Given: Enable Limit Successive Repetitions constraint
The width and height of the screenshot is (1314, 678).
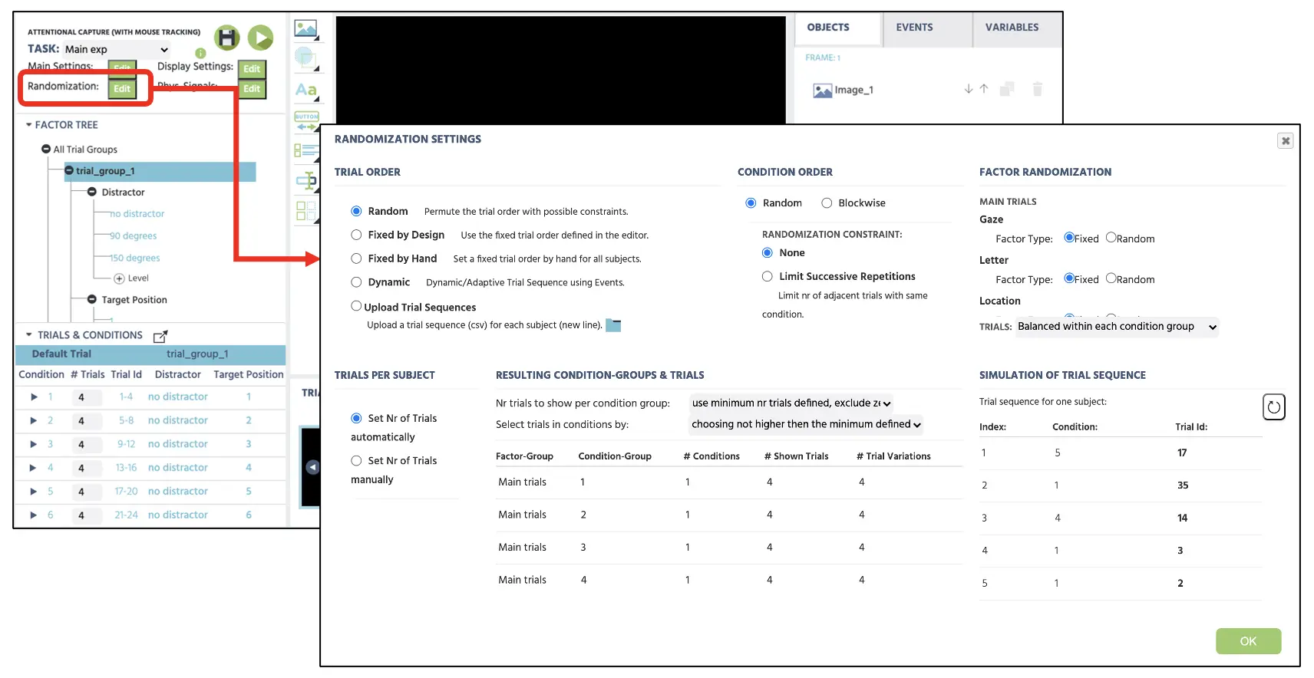Looking at the screenshot, I should click(767, 276).
